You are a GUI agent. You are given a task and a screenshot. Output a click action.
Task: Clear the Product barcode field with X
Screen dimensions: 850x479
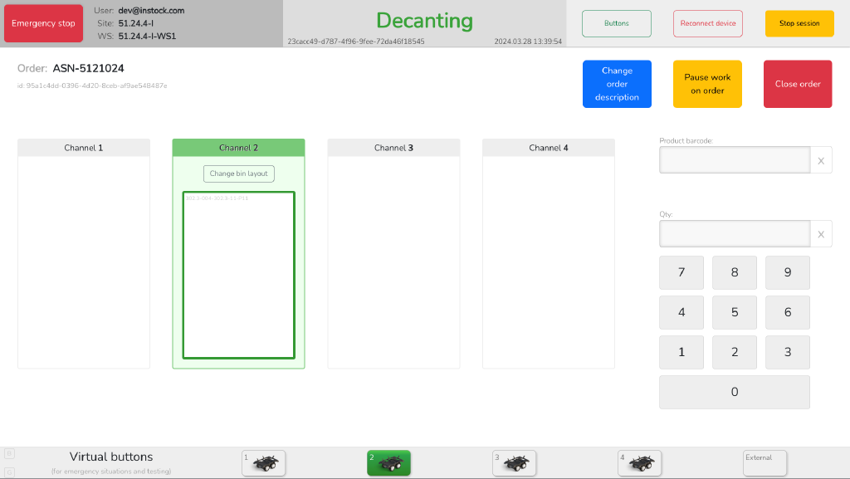pos(821,160)
